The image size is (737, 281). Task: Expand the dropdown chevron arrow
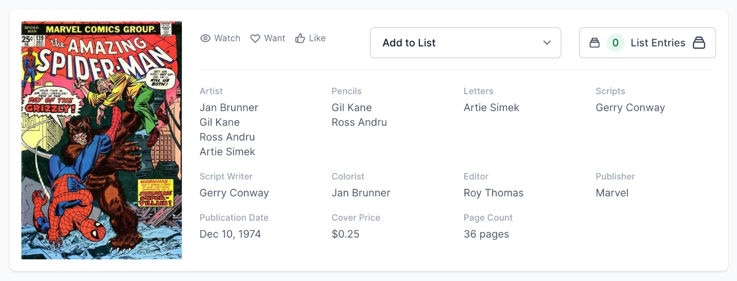[547, 43]
